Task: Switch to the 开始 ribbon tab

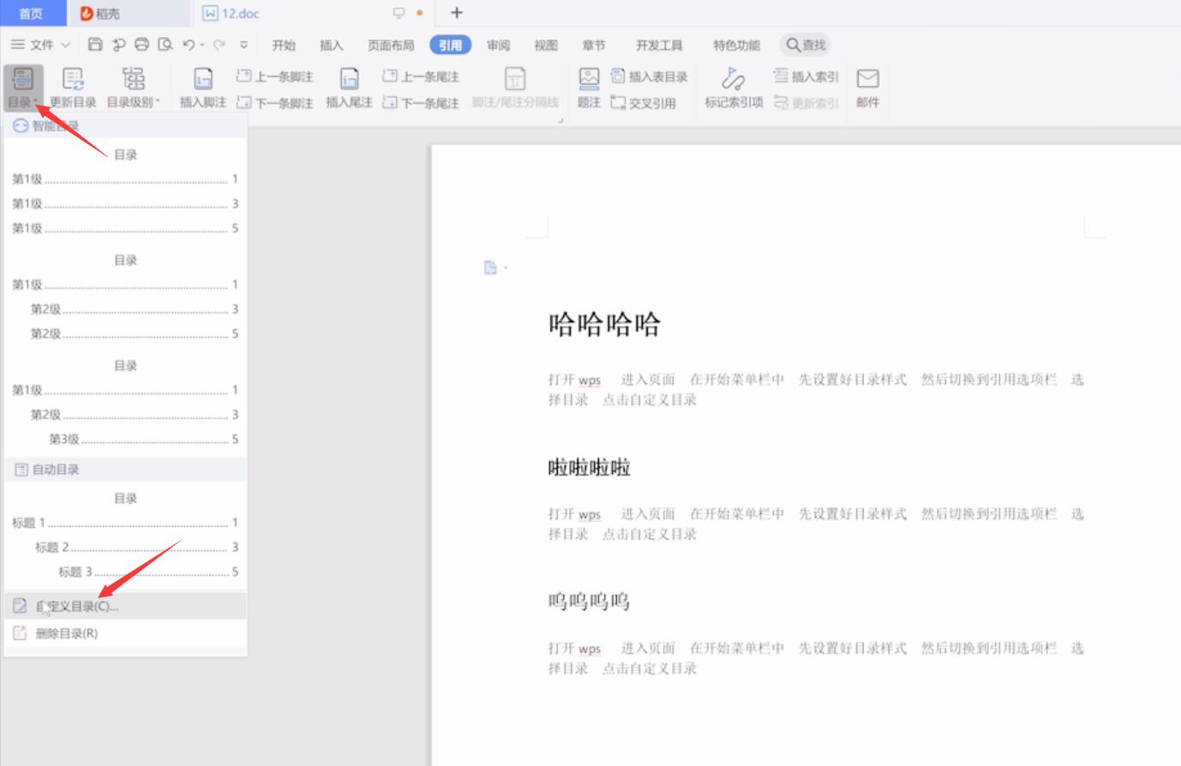Action: point(284,45)
